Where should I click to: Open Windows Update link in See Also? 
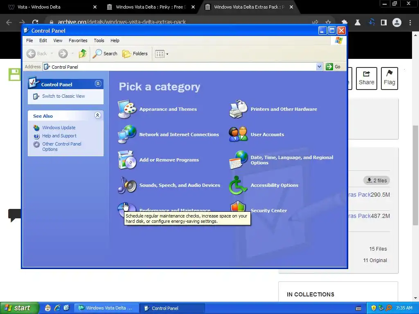pos(59,128)
